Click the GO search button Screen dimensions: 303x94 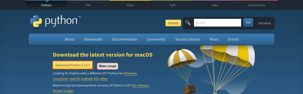(248, 22)
